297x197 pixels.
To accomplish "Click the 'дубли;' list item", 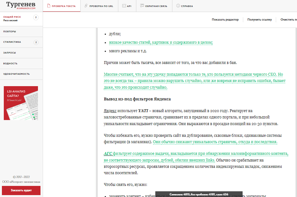I will click(x=115, y=34).
